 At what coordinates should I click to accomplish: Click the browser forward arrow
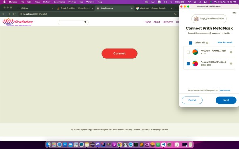click(x=9, y=14)
